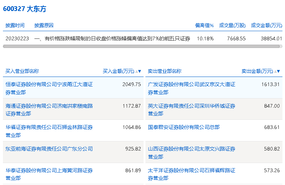Click the 卖出营业部名称 header
The height and width of the screenshot is (185, 285).
(x=165, y=71)
